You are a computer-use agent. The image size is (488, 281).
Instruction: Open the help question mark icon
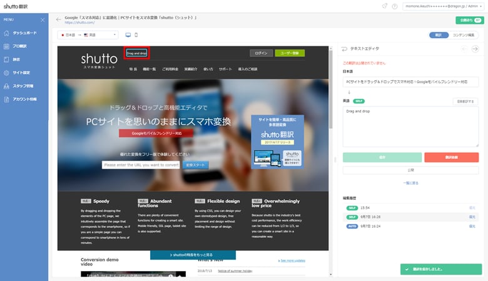395,6
